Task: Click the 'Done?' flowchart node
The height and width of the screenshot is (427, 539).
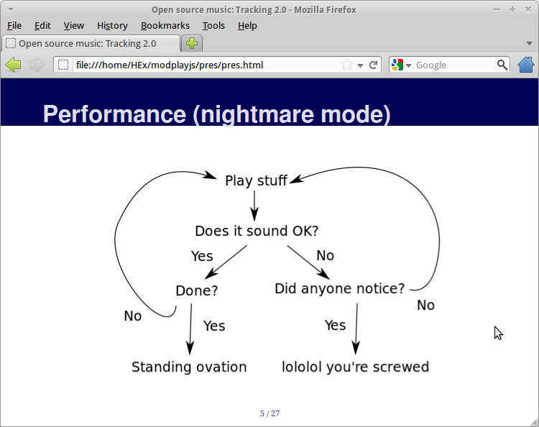Action: click(x=197, y=290)
